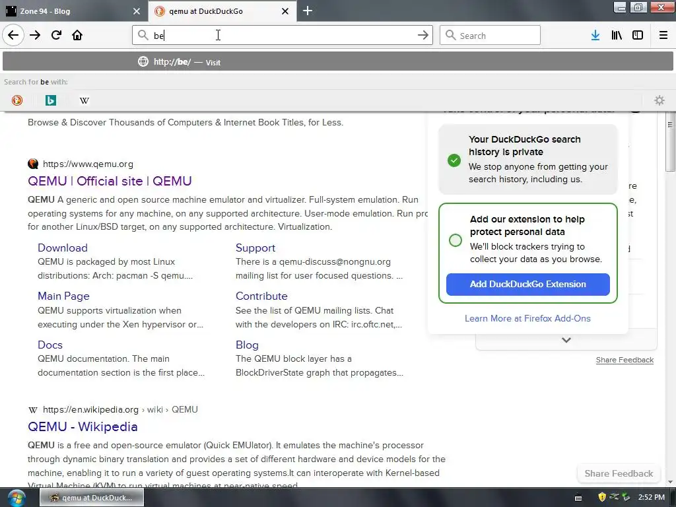The width and height of the screenshot is (676, 507).
Task: Open the Main Page sitelink
Action: click(x=63, y=296)
